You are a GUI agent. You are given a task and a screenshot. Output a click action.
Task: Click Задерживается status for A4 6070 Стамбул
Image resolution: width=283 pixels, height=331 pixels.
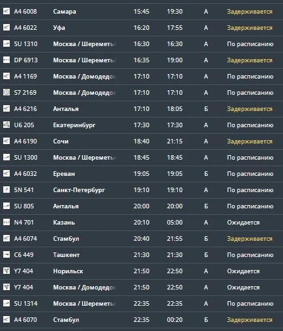[x=249, y=320]
